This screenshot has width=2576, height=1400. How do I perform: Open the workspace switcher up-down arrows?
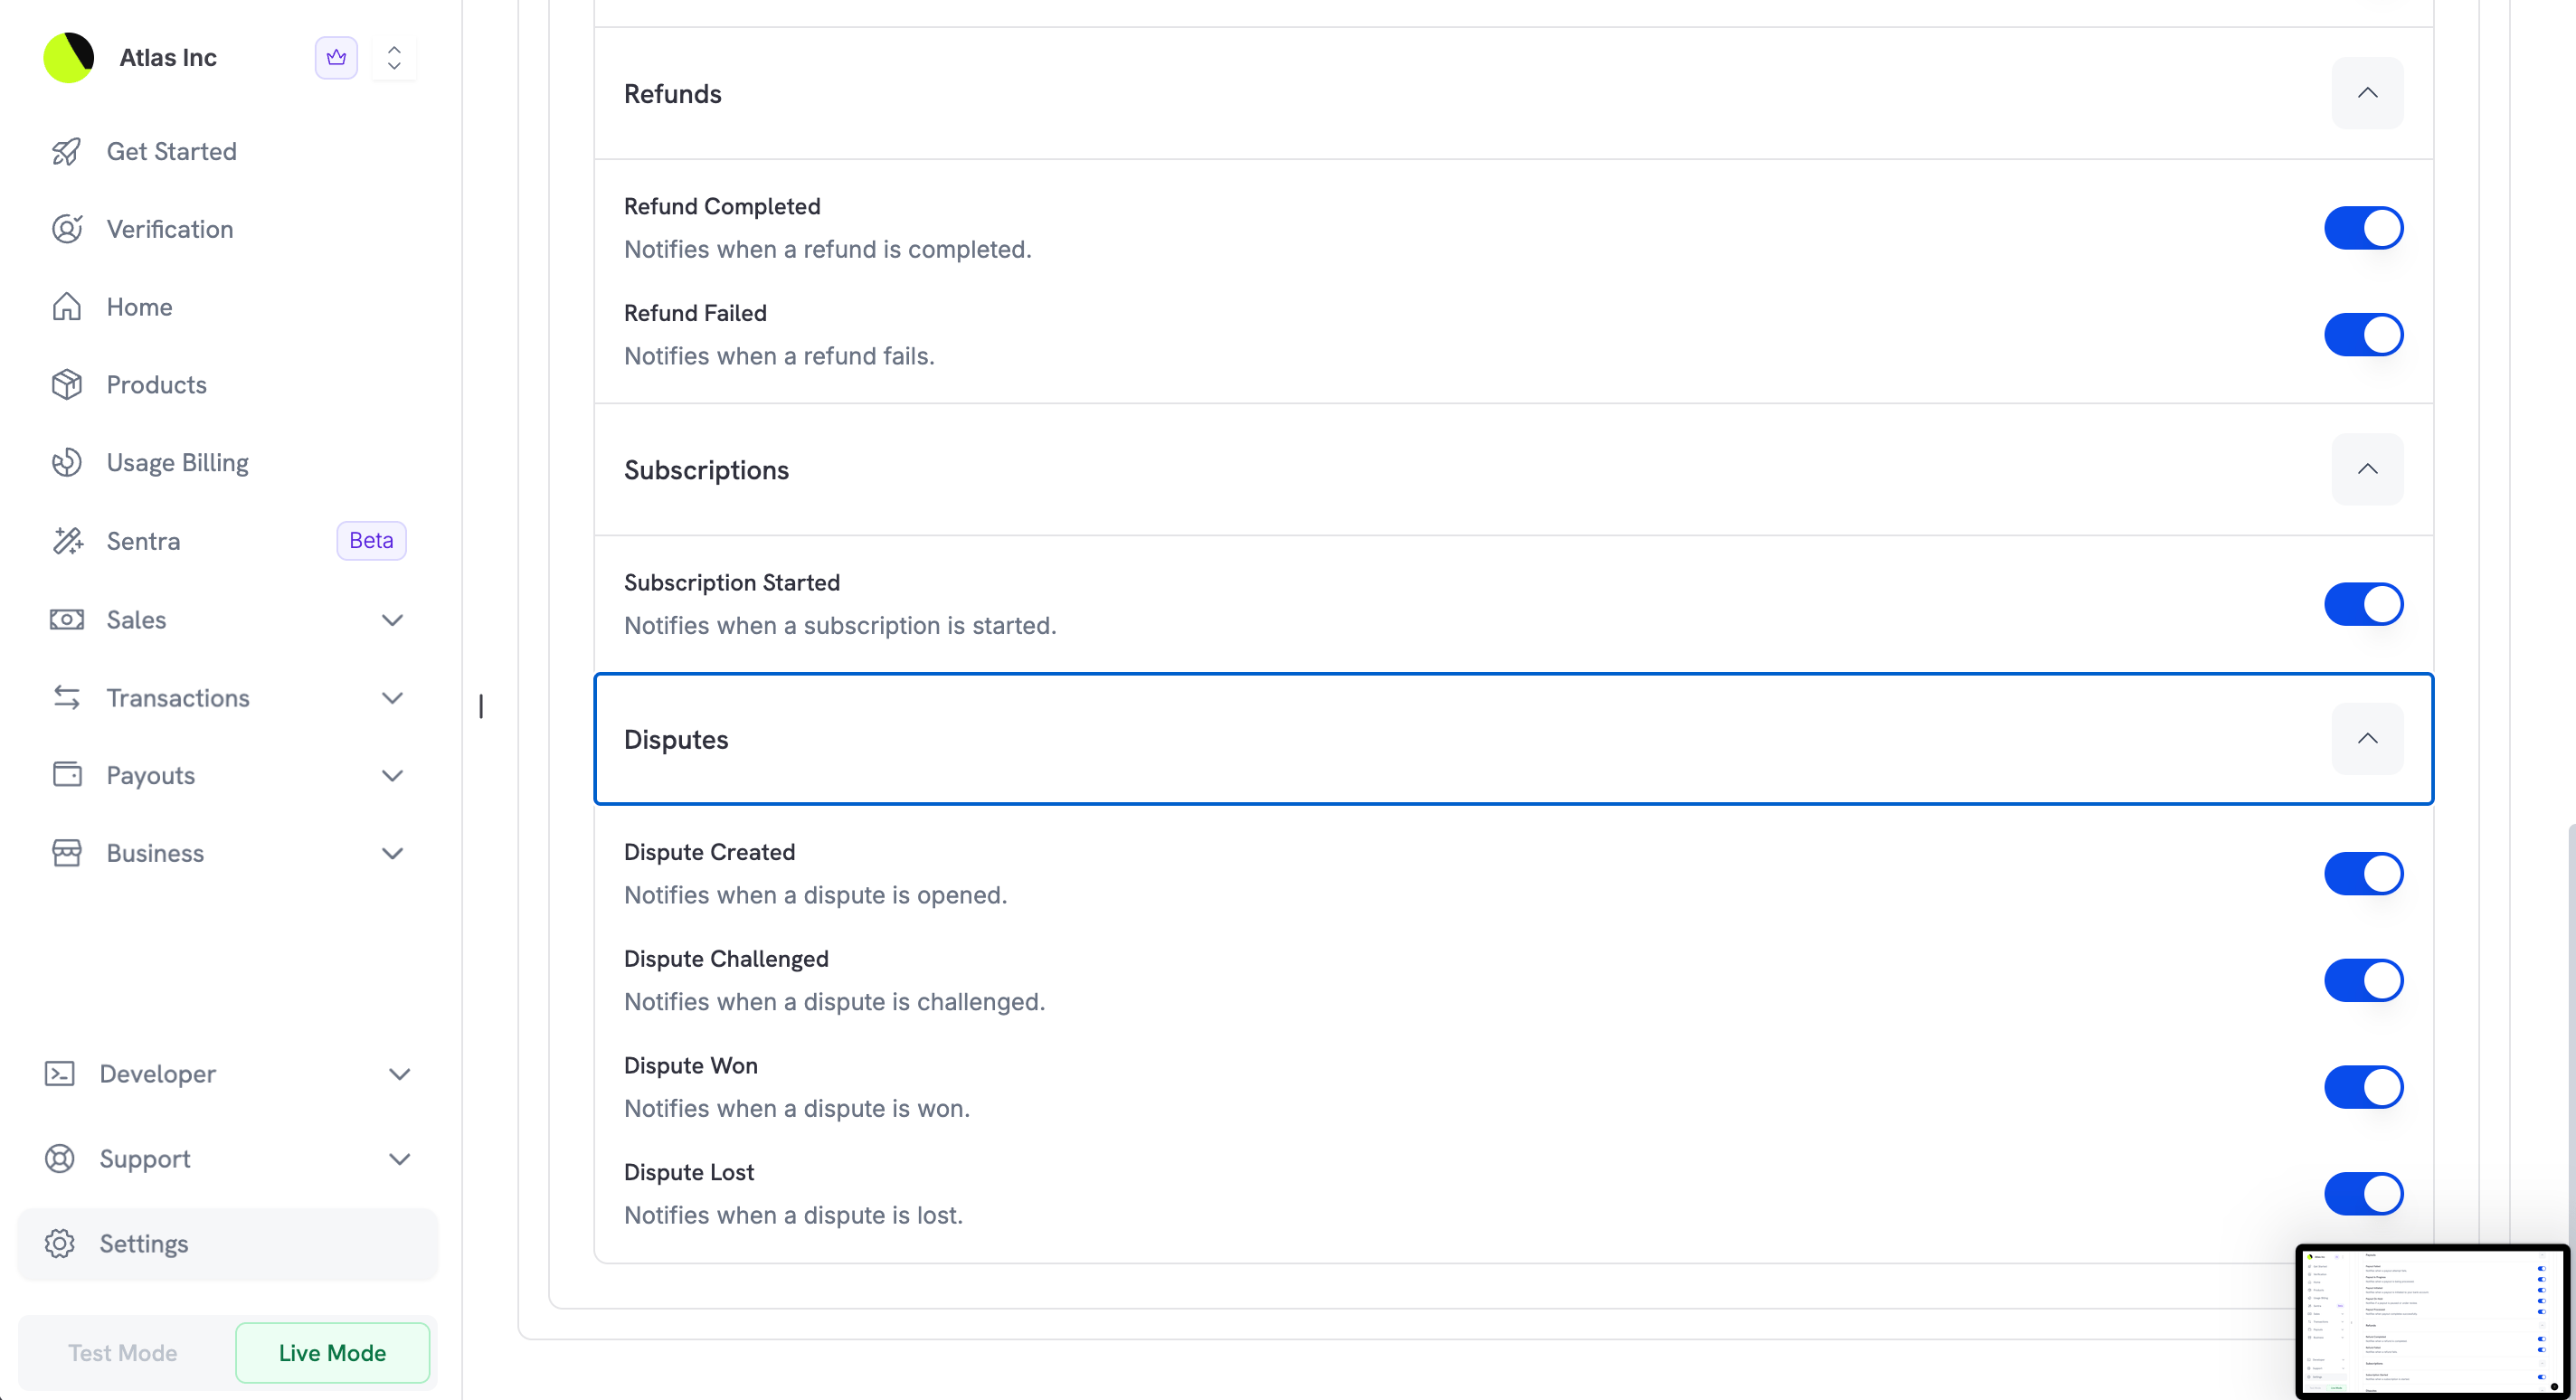tap(394, 57)
